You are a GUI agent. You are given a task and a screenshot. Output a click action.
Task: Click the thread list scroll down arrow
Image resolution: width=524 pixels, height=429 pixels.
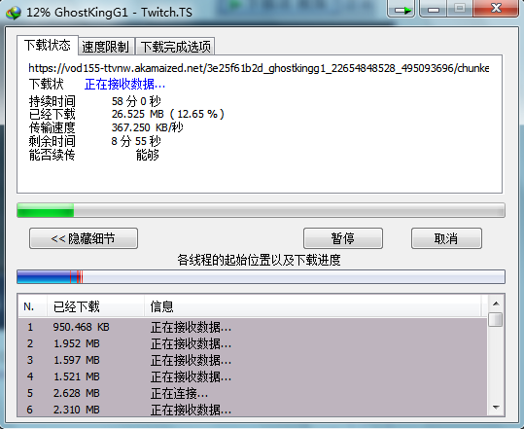point(496,408)
